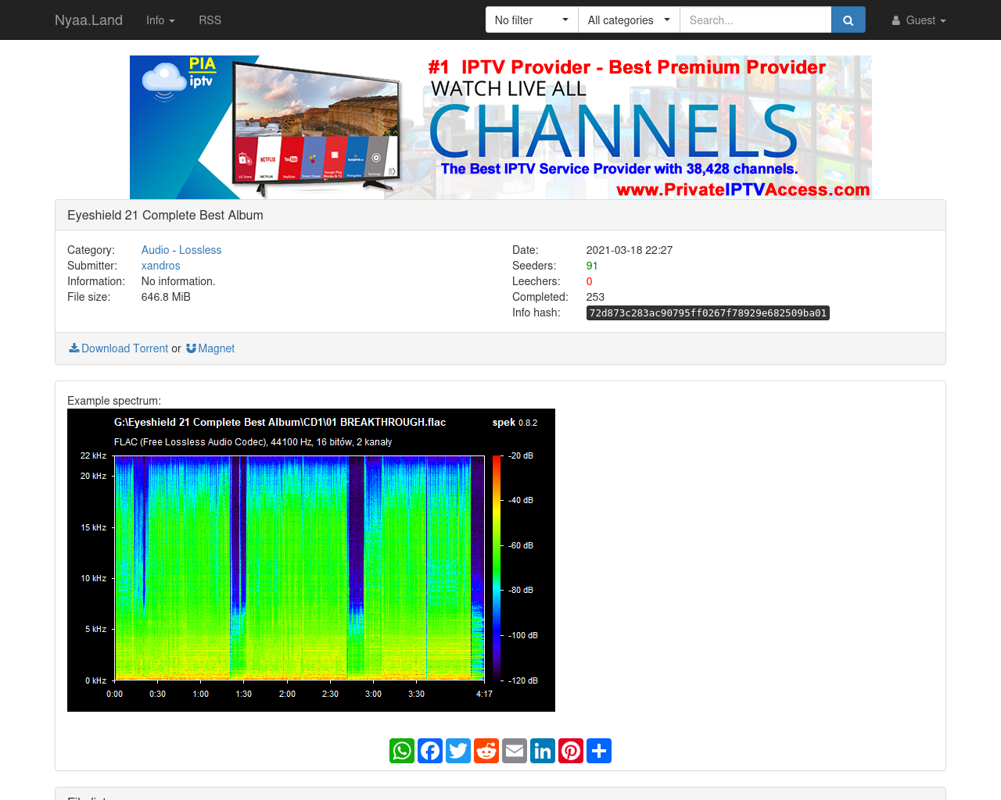Screen dimensions: 1001x800
Task: Open the Magnet link
Action: [x=210, y=348]
